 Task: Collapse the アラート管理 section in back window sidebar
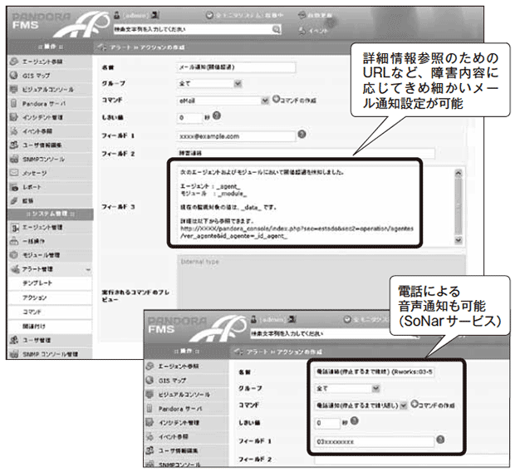click(88, 270)
